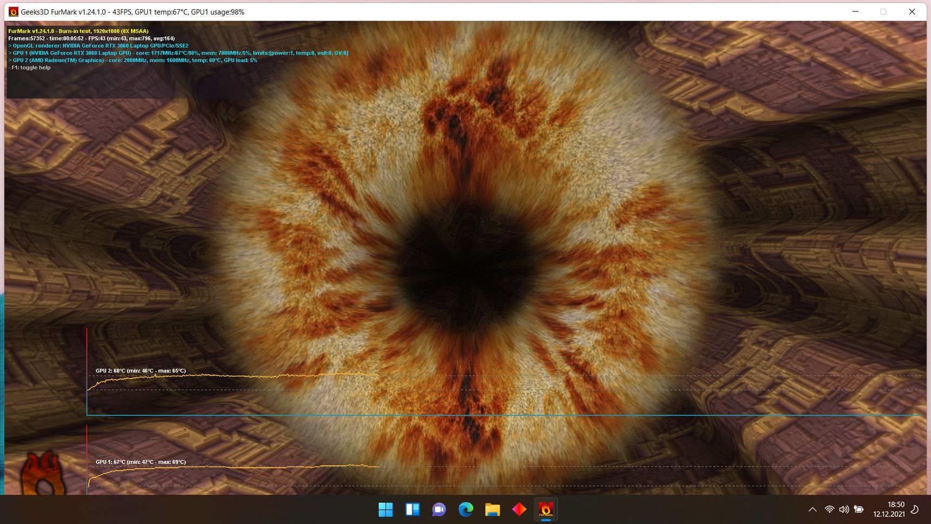Open the Widgets panel from taskbar
Image resolution: width=931 pixels, height=524 pixels.
point(412,509)
